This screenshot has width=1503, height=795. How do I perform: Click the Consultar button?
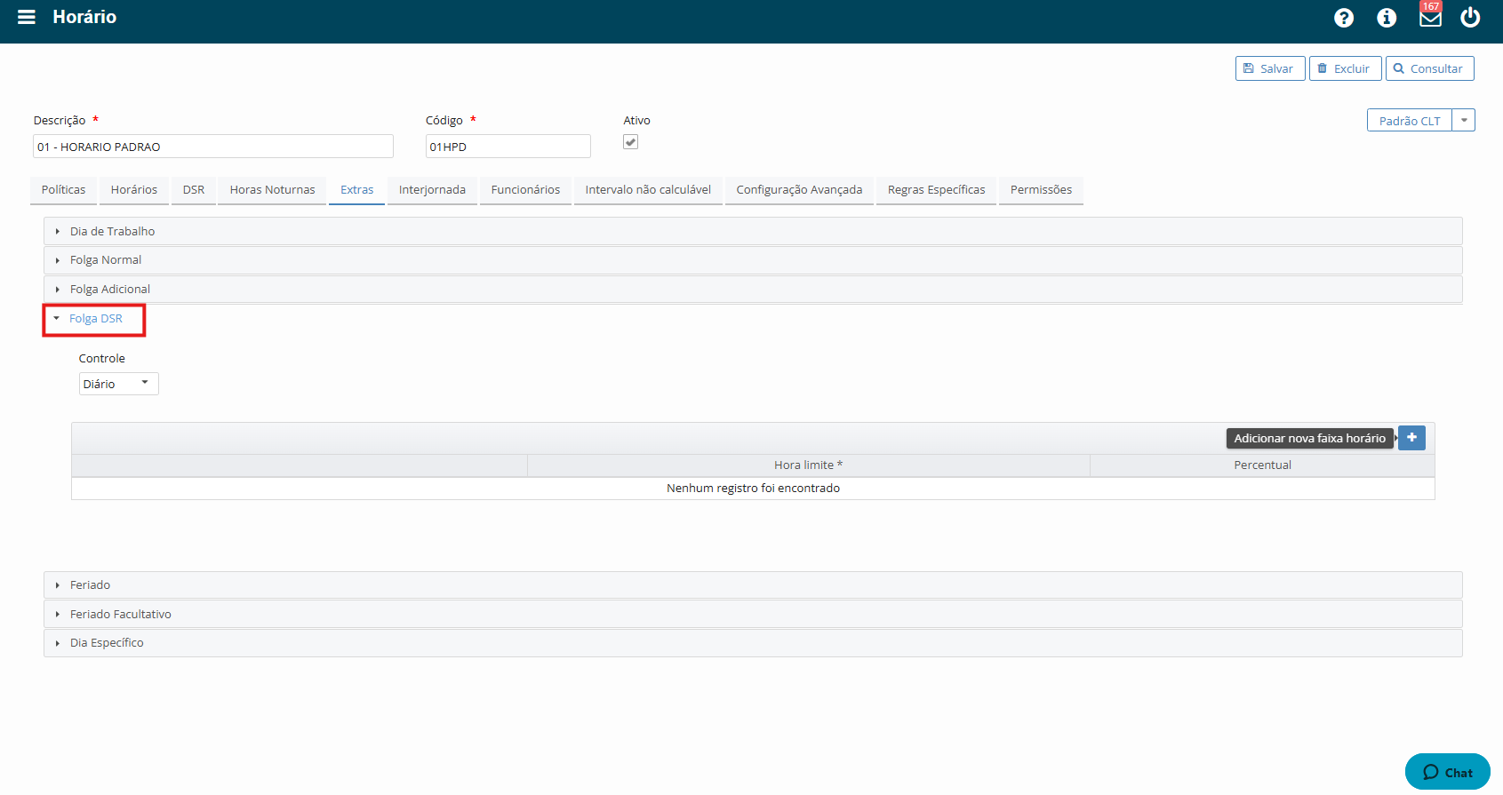click(x=1429, y=68)
